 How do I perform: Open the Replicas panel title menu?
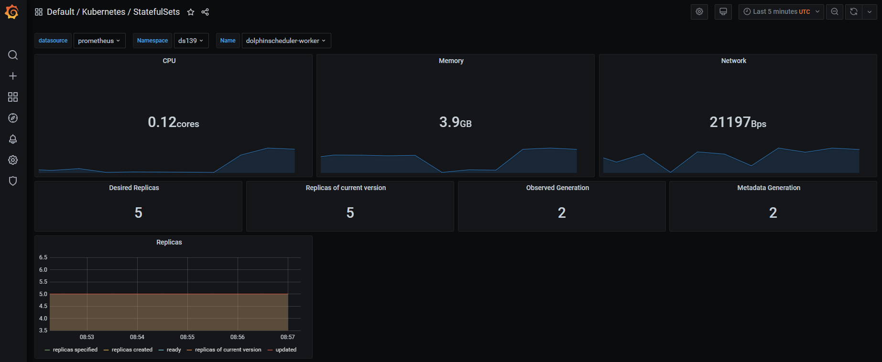[169, 242]
